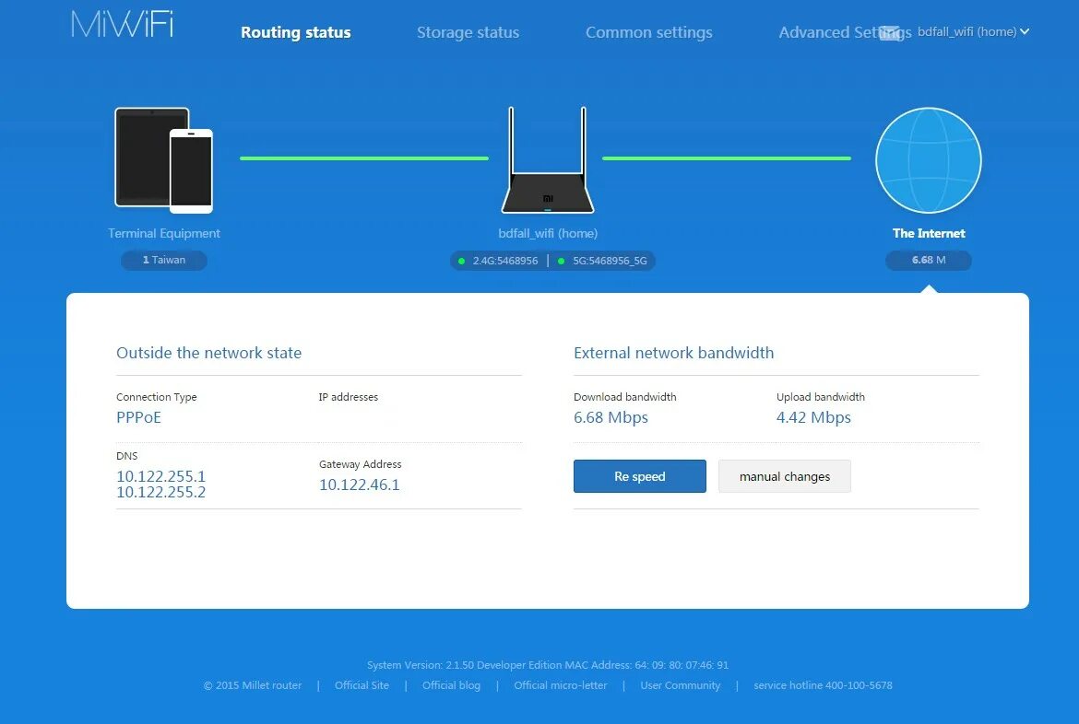Click the Re speed button

pyautogui.click(x=640, y=476)
